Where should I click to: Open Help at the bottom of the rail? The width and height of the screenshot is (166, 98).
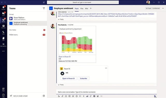pos(3,95)
